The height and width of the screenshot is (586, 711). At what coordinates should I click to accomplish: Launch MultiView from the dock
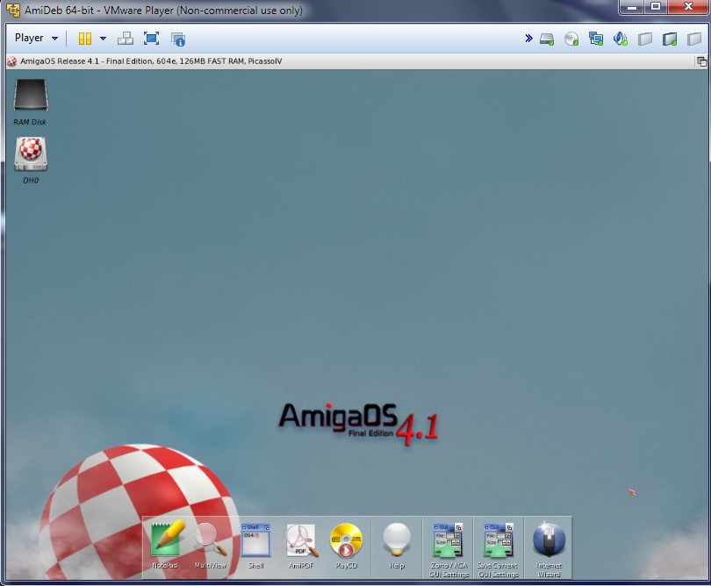point(211,540)
